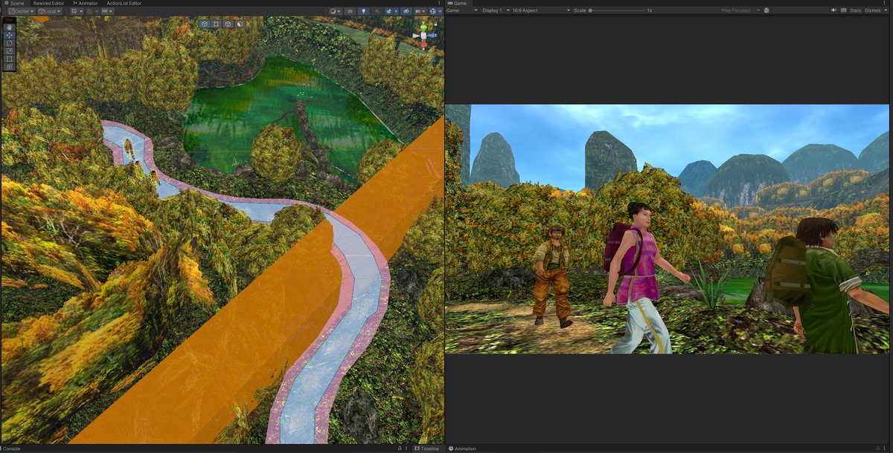The image size is (893, 453).
Task: Click first cube icon in Scene overlay toolbar
Action: [x=205, y=24]
